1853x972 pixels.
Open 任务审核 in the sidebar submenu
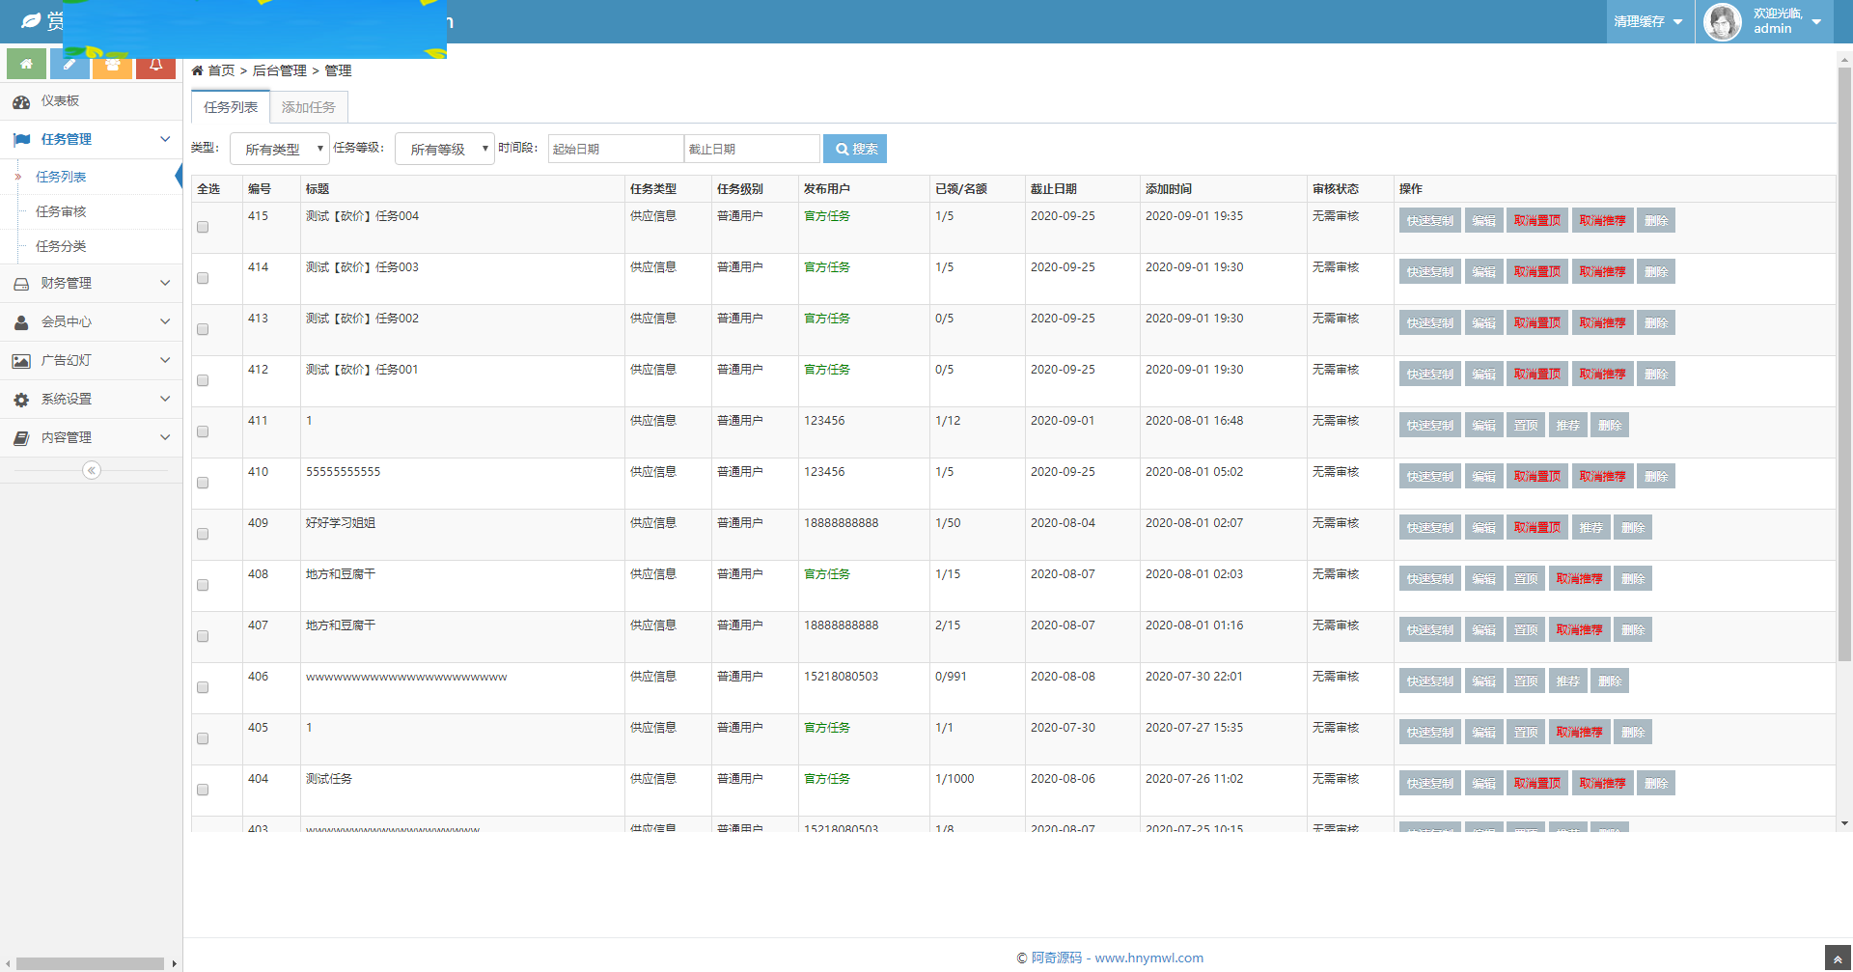tap(61, 211)
